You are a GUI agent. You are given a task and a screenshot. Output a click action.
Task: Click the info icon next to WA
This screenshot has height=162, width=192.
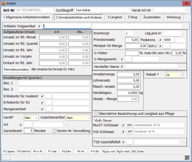tap(155, 46)
